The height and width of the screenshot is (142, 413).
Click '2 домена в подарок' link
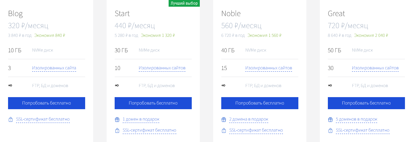point(249,119)
